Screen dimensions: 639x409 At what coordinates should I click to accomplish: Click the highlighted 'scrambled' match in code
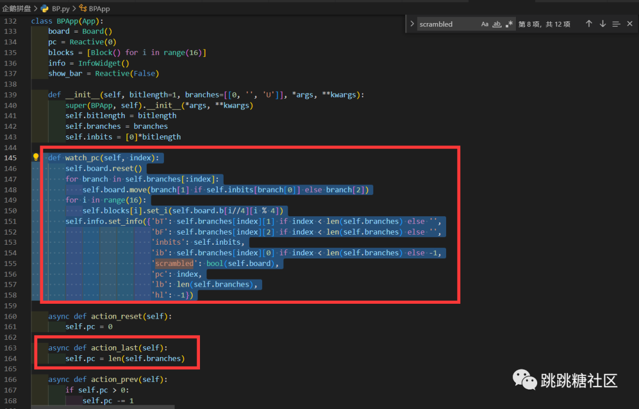(175, 264)
